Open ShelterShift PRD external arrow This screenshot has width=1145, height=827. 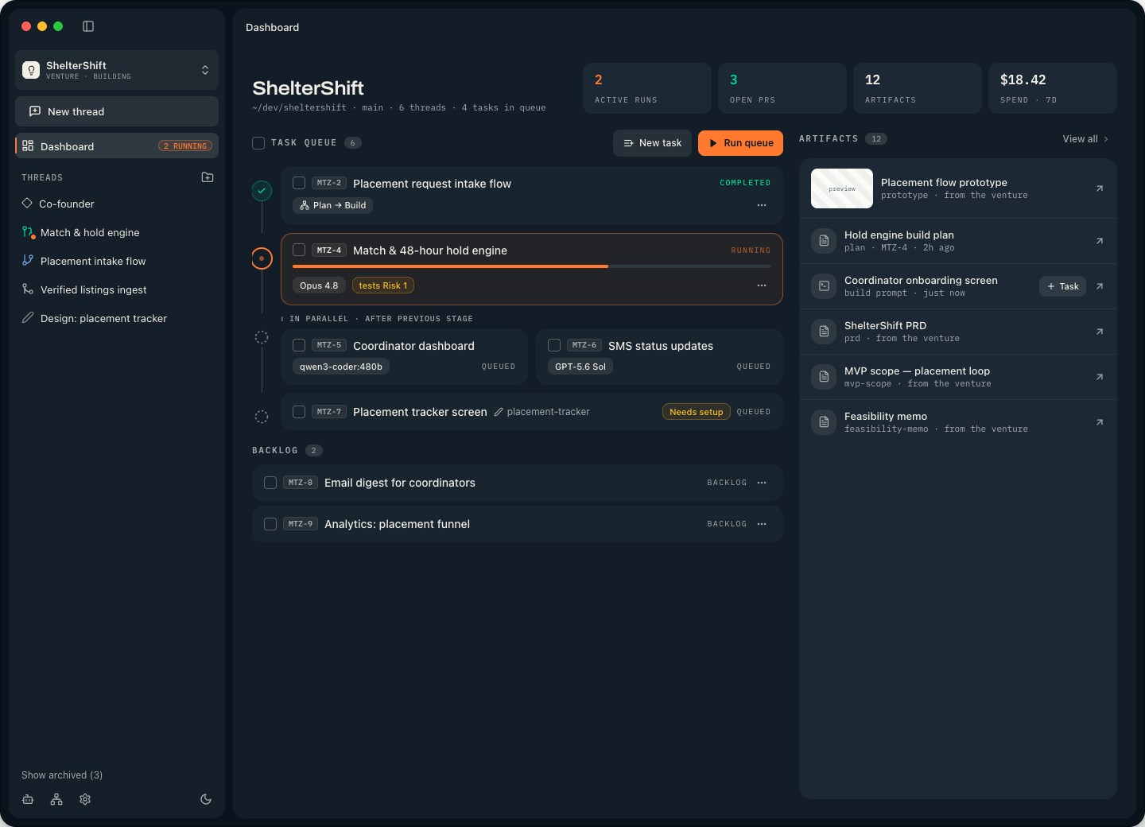coord(1100,332)
